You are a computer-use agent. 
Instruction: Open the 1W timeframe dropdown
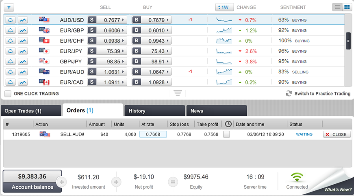point(224,7)
